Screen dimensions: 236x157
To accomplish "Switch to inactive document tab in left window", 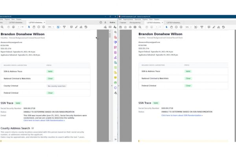I will pos(16,22).
